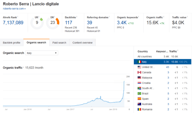The image size is (192, 113).
Task: Click the Keywords column header
Action: [162, 51]
